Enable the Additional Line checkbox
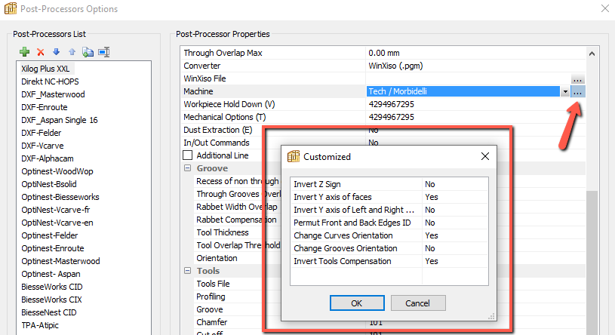 tap(188, 155)
